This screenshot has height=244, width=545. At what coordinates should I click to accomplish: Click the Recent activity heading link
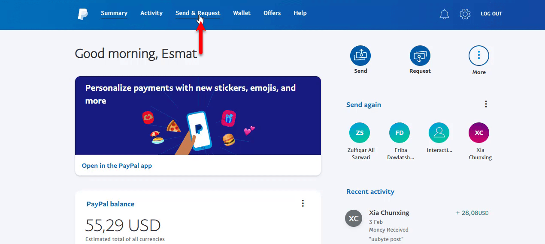[x=370, y=192]
